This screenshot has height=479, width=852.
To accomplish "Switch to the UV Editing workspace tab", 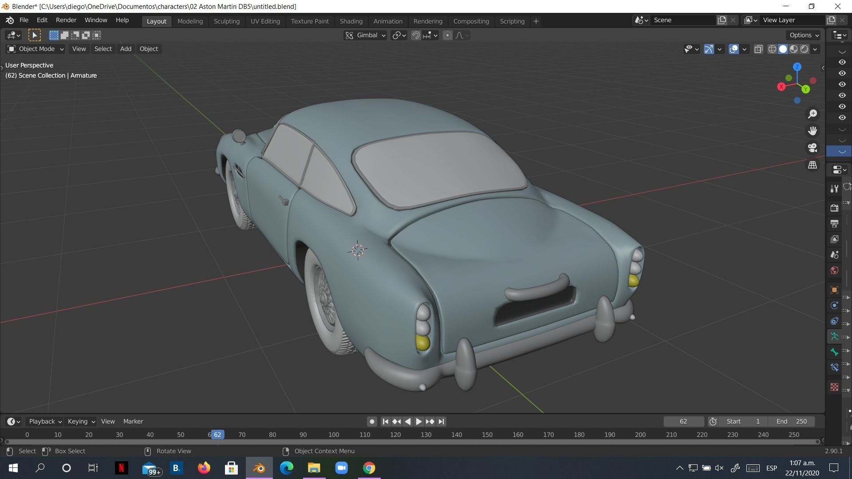I will point(265,21).
